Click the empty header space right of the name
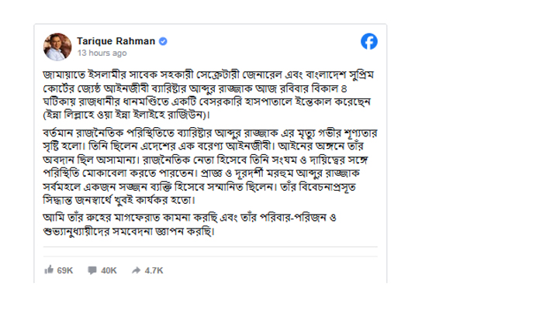This screenshot has width=543, height=310. coord(264,43)
